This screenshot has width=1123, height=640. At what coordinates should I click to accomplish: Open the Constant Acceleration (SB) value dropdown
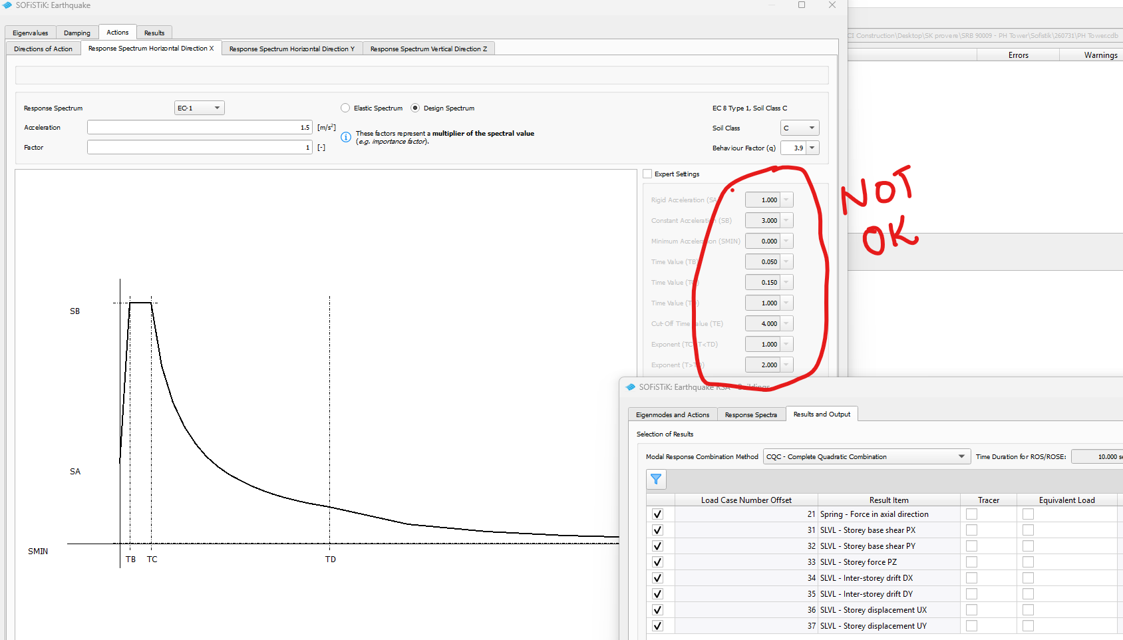786,220
